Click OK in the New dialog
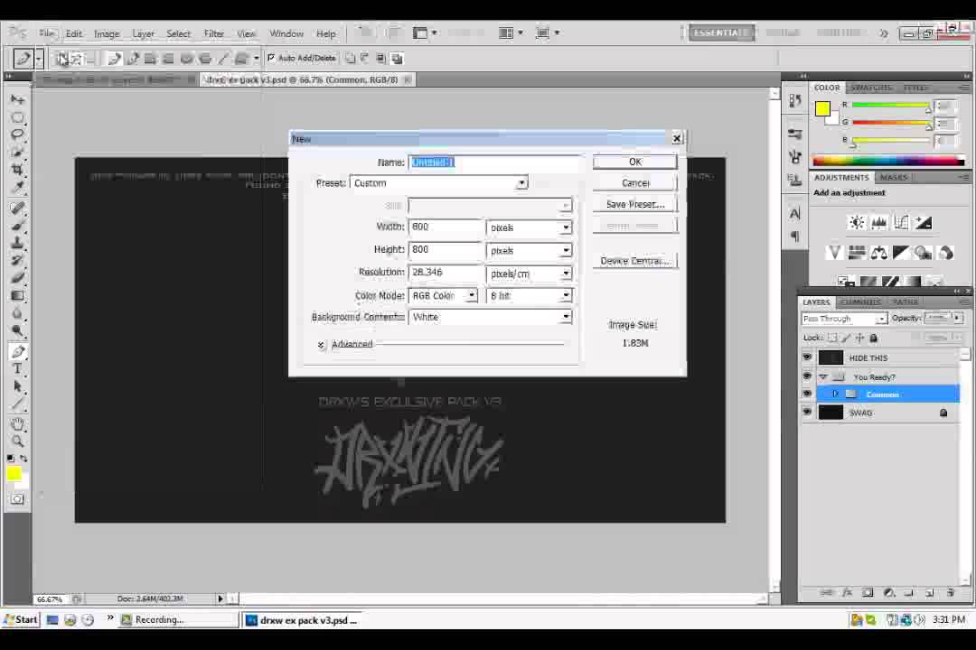Screen dimensions: 976x650 pos(635,162)
